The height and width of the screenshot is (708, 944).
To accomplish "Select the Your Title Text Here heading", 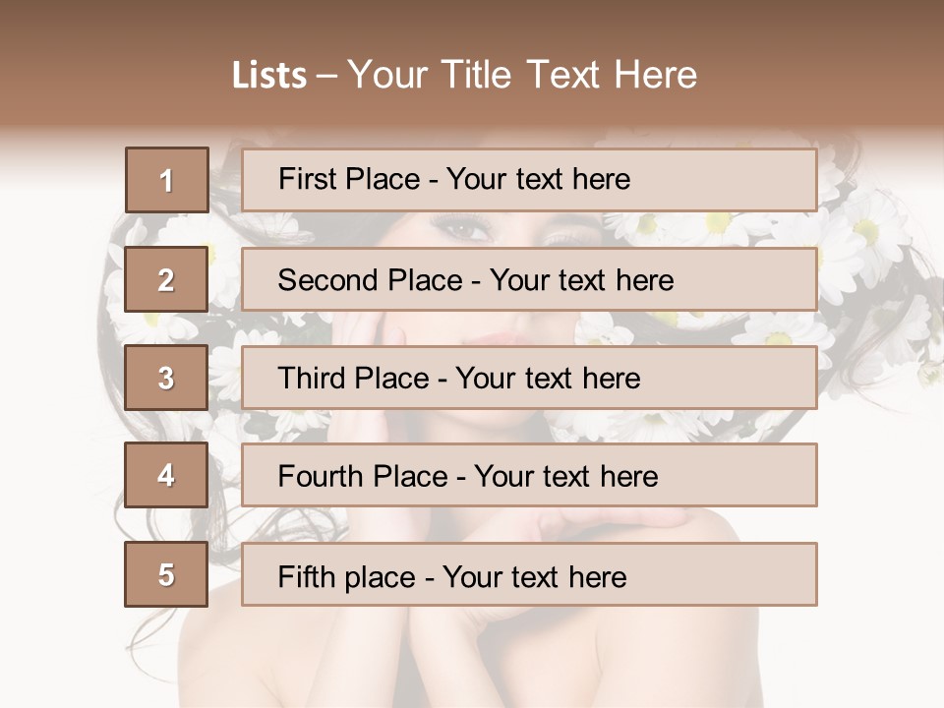I will coord(522,75).
